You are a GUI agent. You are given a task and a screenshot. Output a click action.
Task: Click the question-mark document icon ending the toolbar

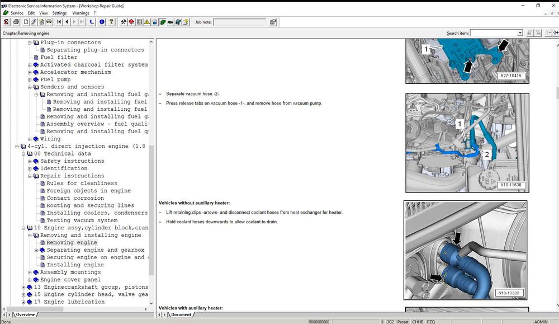click(186, 22)
